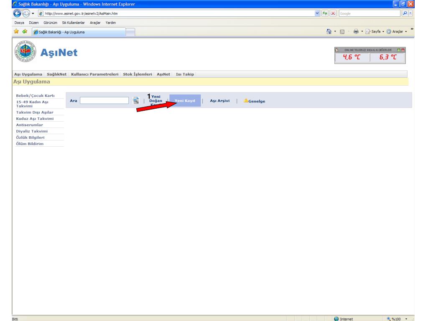Open the Araçlar menu in menu bar
428x321 pixels.
[95, 23]
